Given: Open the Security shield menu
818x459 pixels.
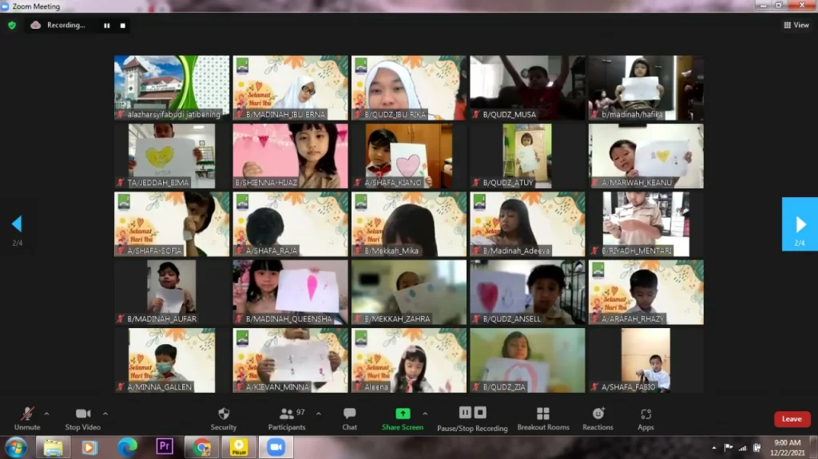Looking at the screenshot, I should tap(224, 413).
